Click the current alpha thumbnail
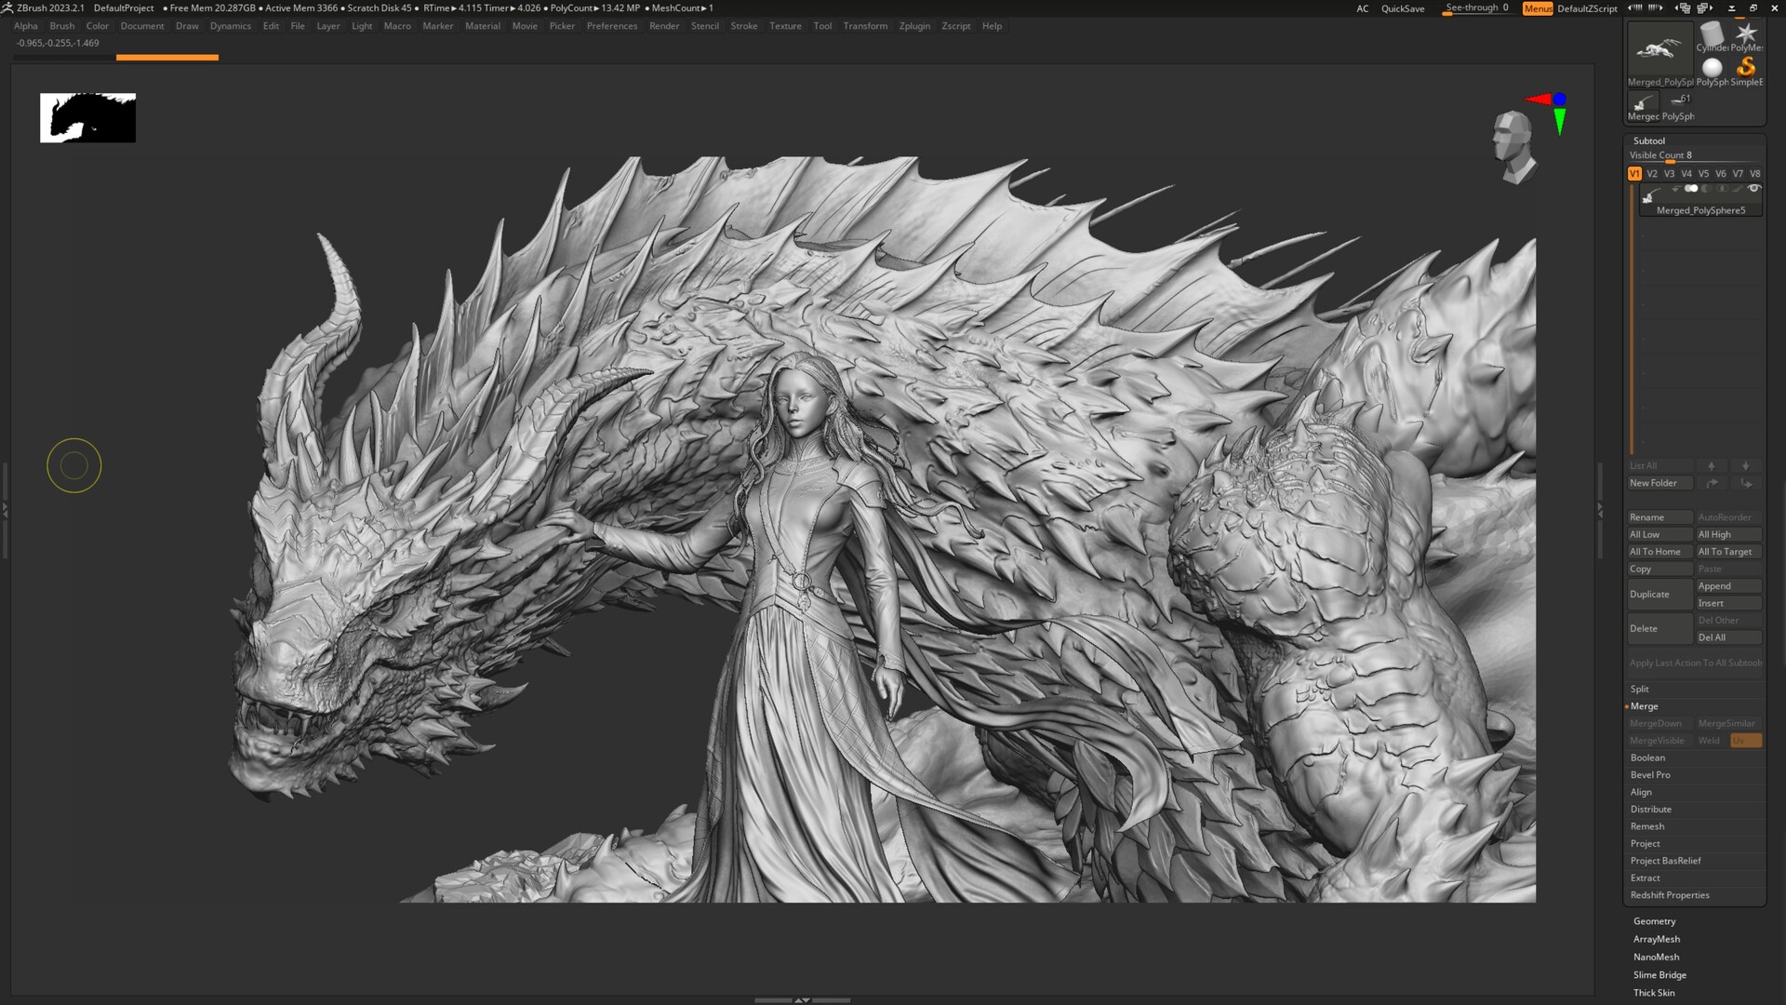Viewport: 1786px width, 1005px height. pyautogui.click(x=87, y=117)
